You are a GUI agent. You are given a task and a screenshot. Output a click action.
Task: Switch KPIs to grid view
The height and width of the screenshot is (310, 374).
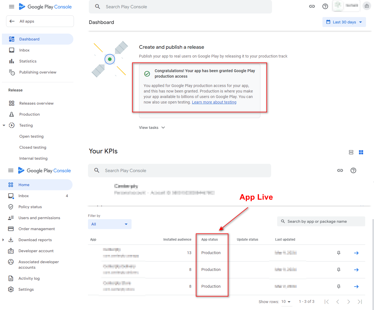click(361, 152)
